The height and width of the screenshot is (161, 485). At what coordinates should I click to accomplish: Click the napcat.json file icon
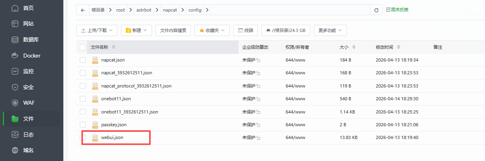[x=95, y=60]
